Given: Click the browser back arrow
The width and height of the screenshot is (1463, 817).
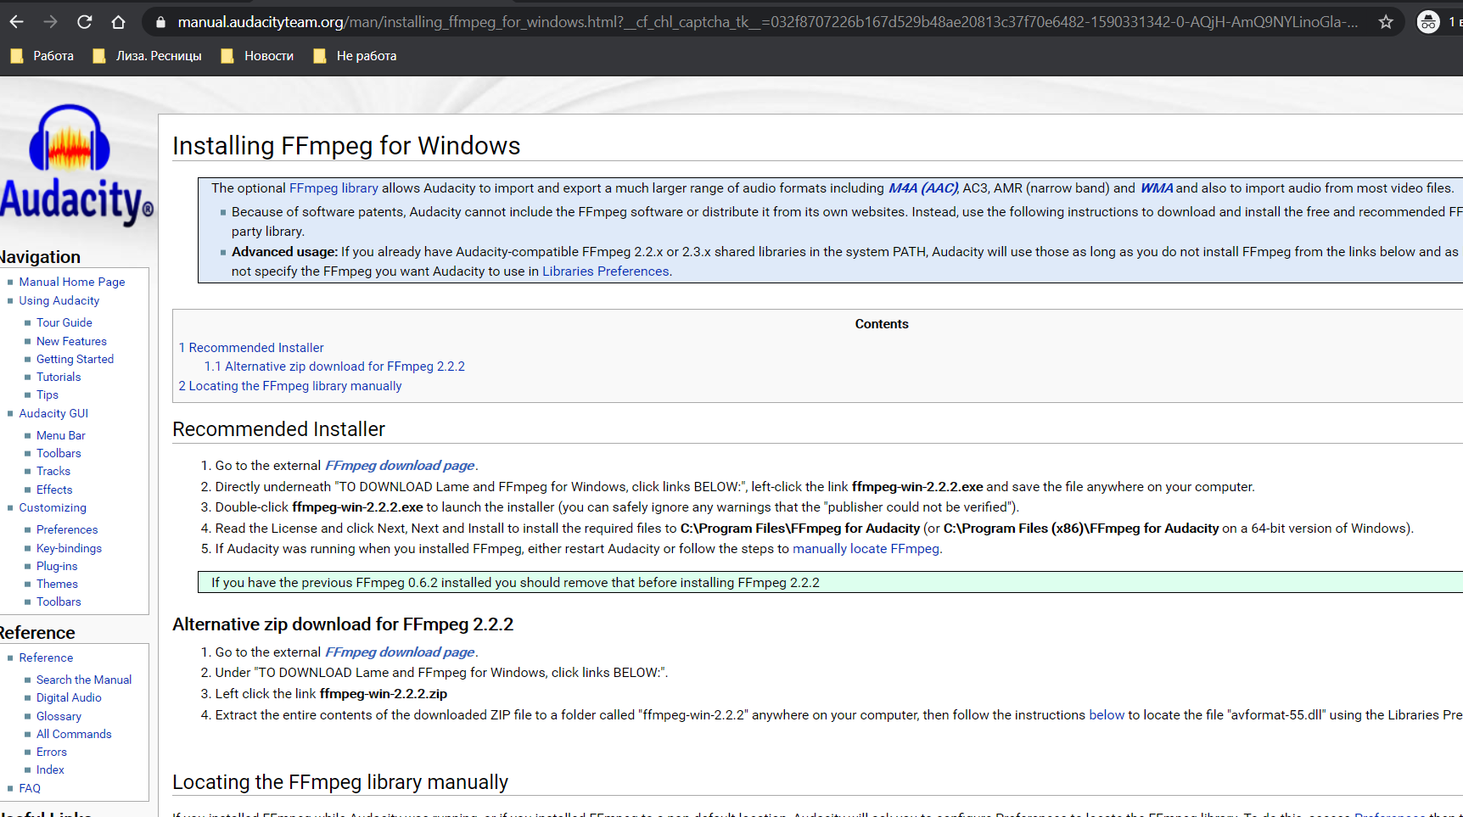Looking at the screenshot, I should point(17,22).
